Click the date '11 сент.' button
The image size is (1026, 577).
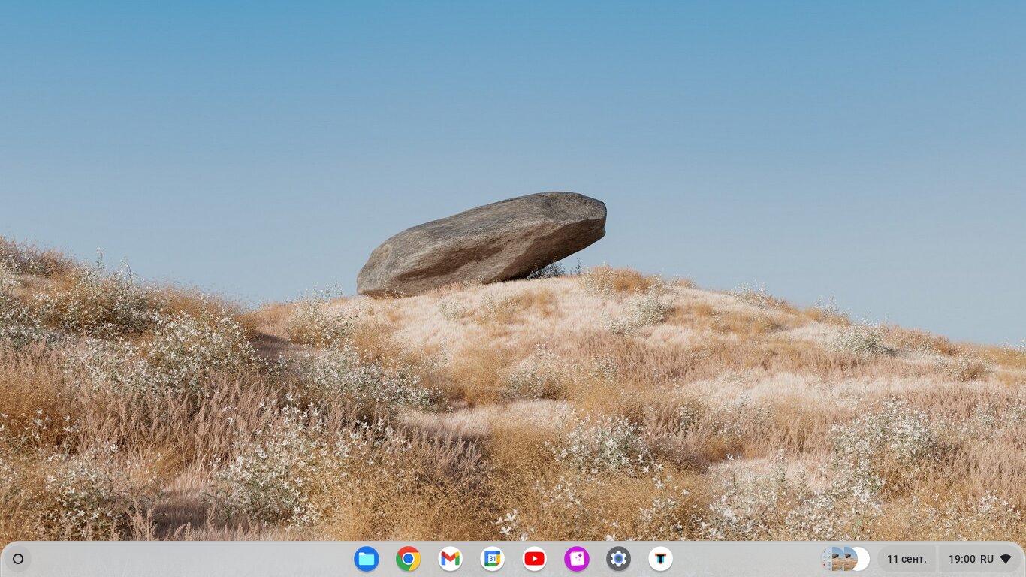[x=907, y=559]
